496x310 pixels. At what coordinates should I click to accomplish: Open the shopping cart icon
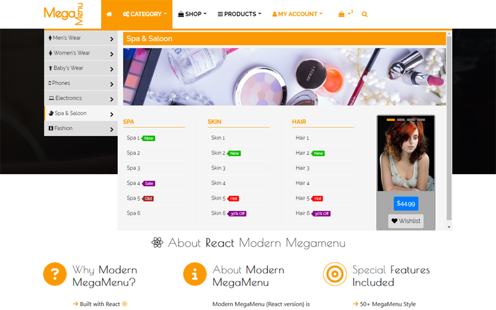tap(342, 14)
